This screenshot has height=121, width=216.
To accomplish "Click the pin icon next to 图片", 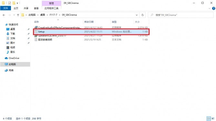I will pos(28,43).
